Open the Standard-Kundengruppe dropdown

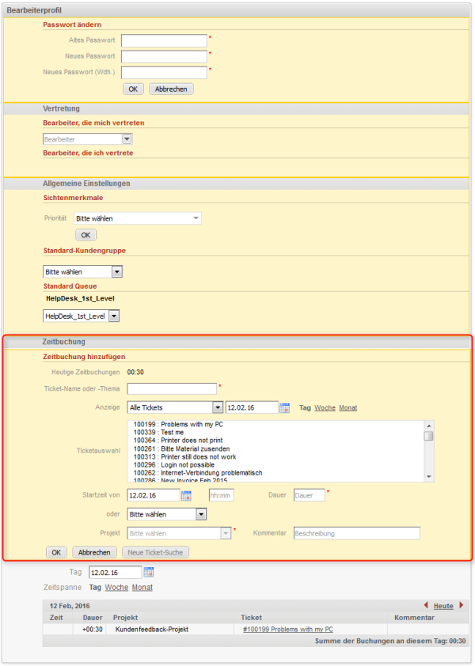[x=116, y=271]
